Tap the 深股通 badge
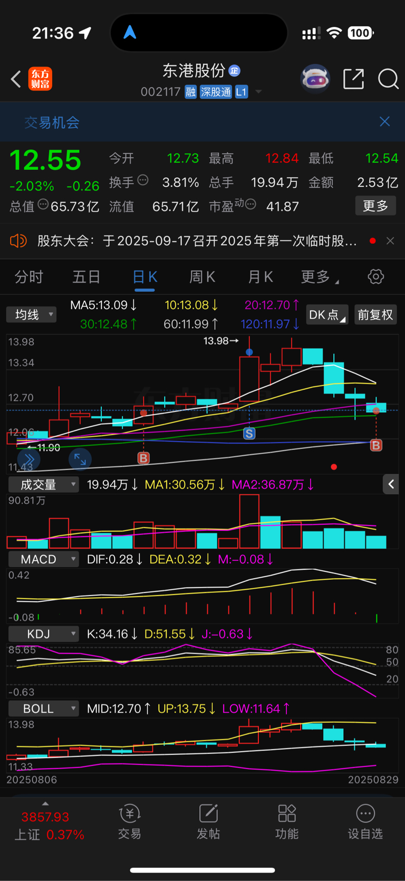 [216, 92]
